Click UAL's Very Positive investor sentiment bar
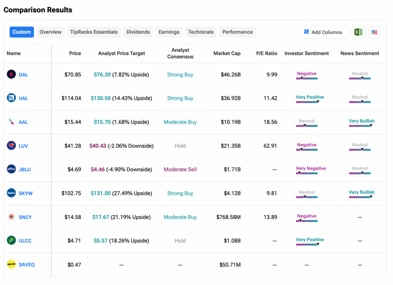393x285 pixels. coord(307,102)
